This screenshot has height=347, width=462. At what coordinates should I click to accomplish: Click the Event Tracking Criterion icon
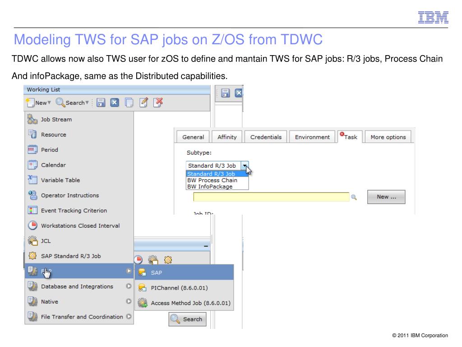click(x=32, y=210)
